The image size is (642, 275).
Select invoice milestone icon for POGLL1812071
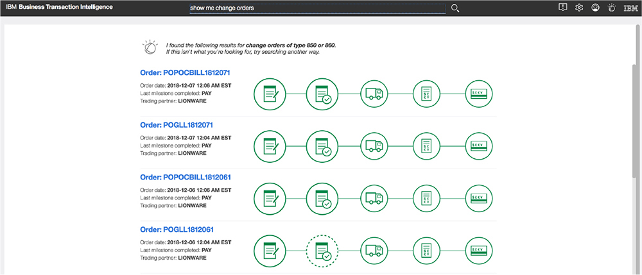tap(426, 146)
